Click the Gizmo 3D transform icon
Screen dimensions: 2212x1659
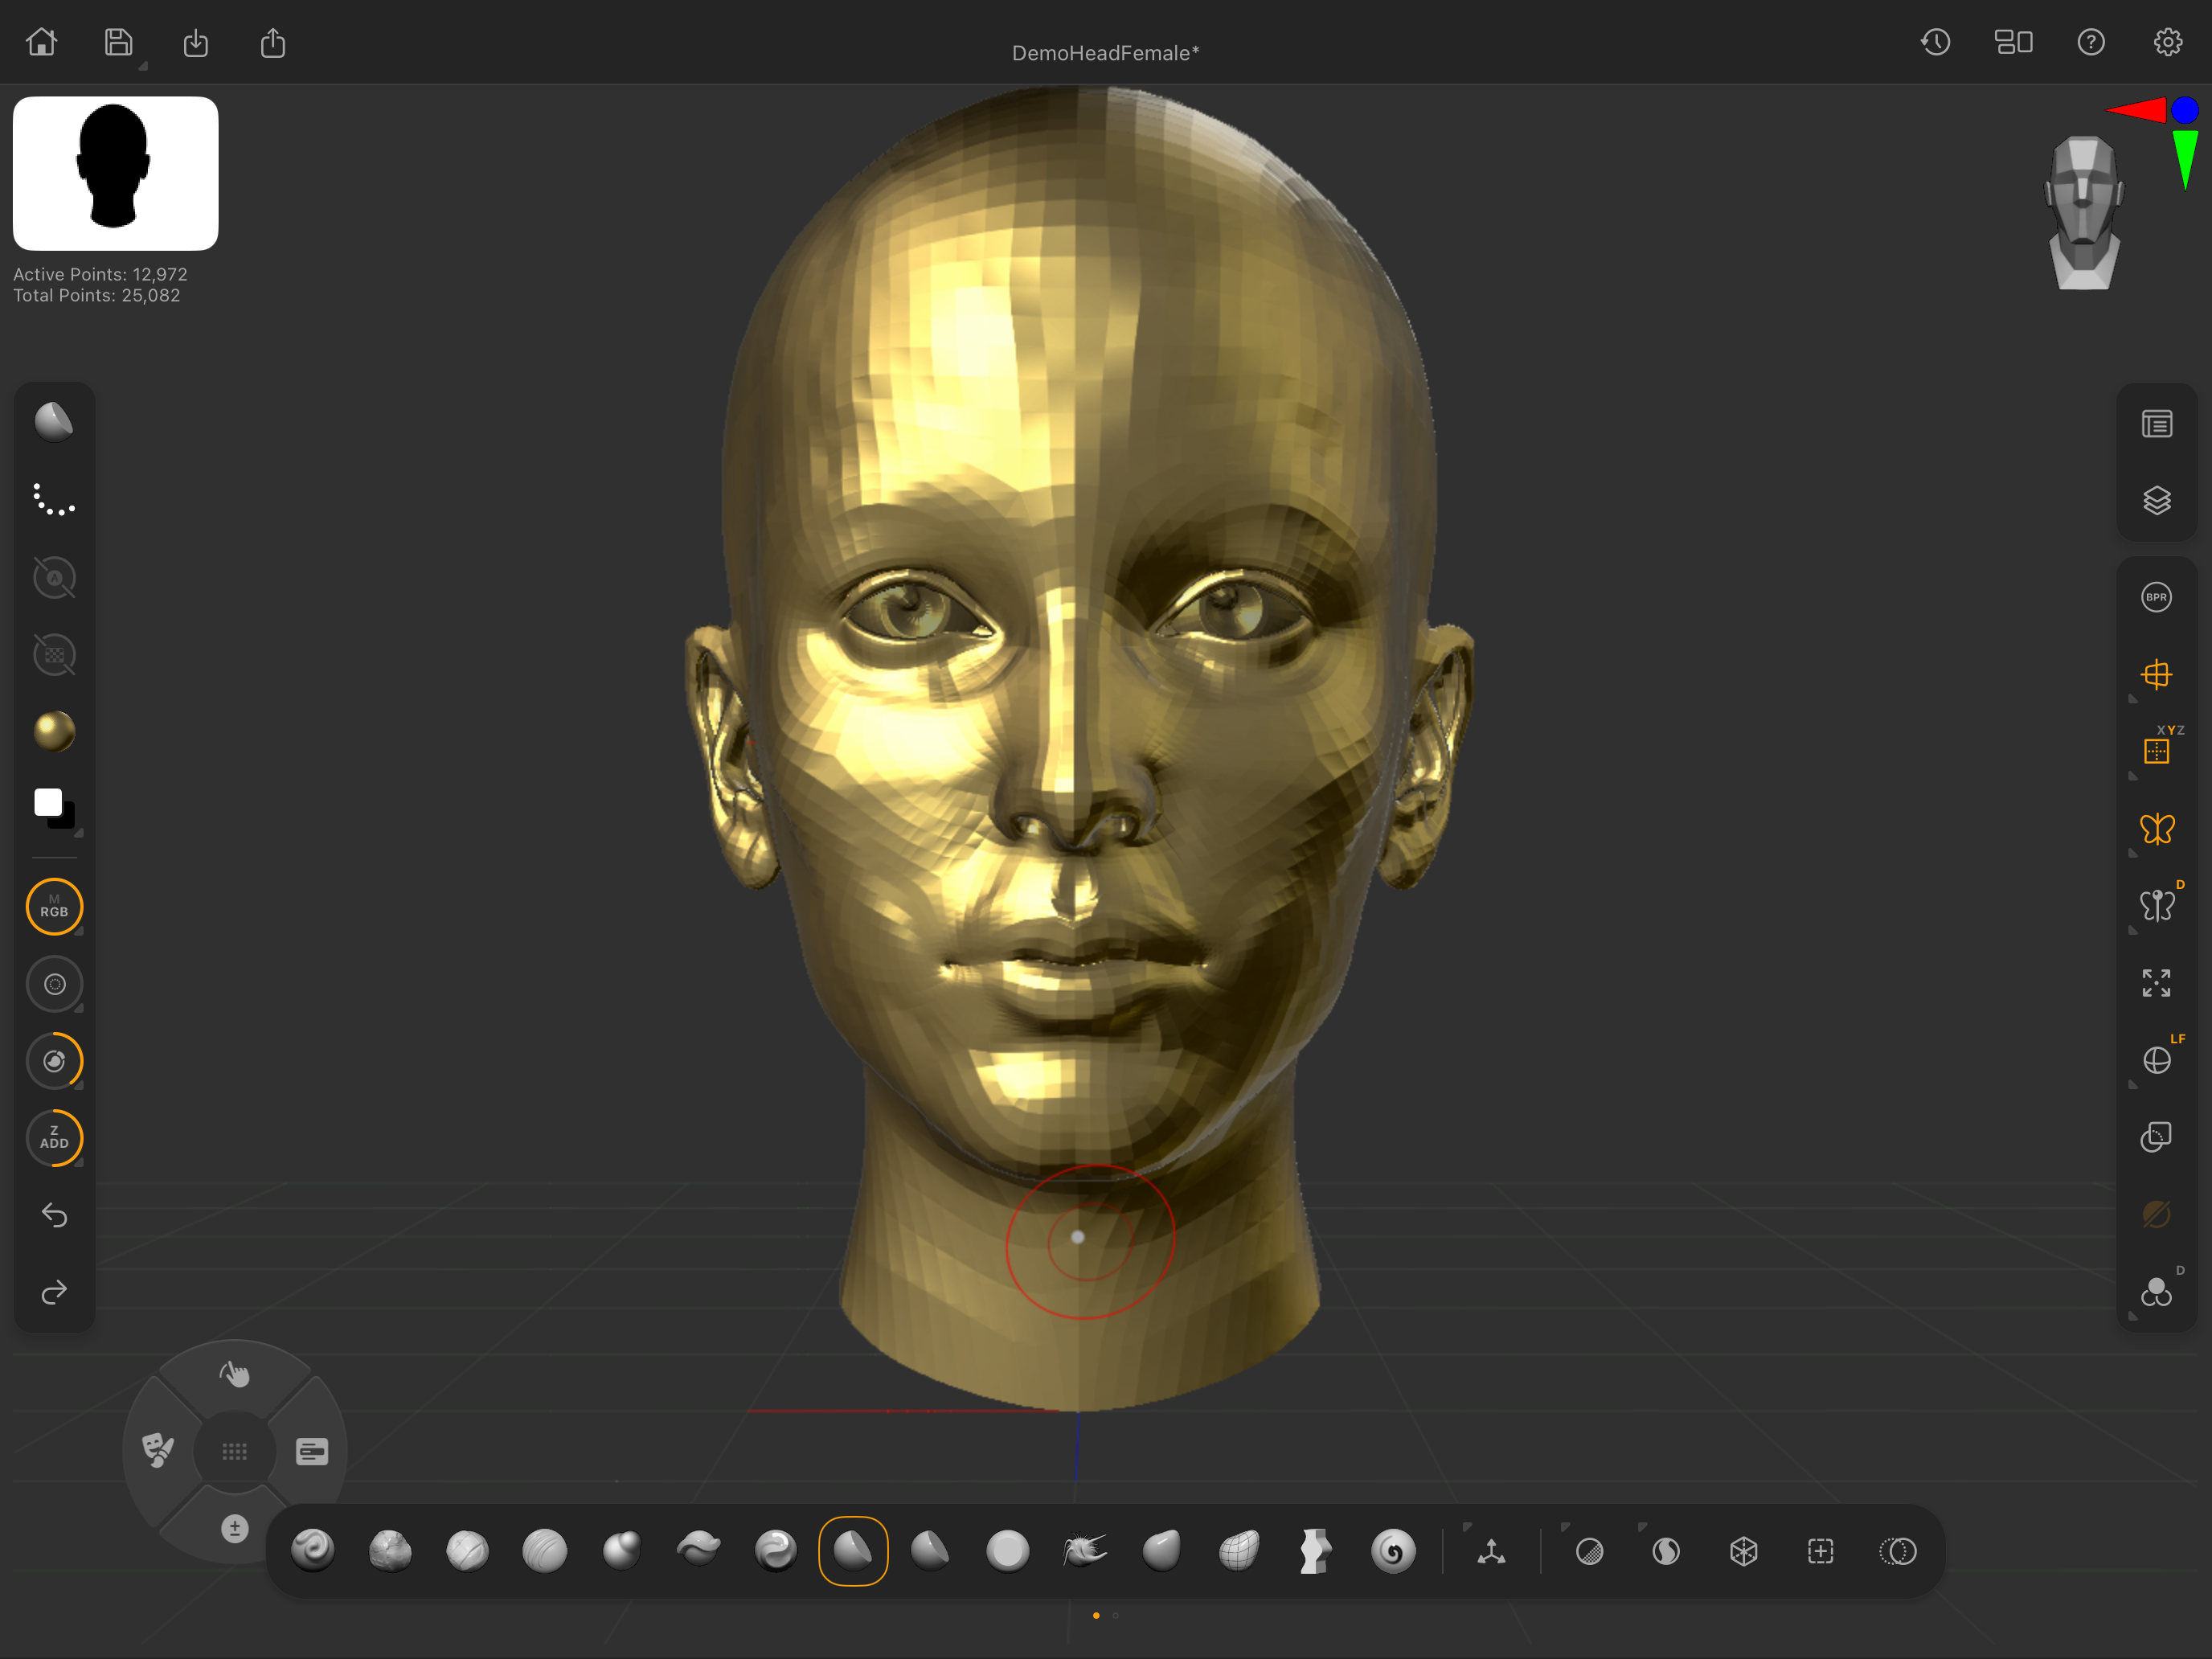(x=1491, y=1551)
